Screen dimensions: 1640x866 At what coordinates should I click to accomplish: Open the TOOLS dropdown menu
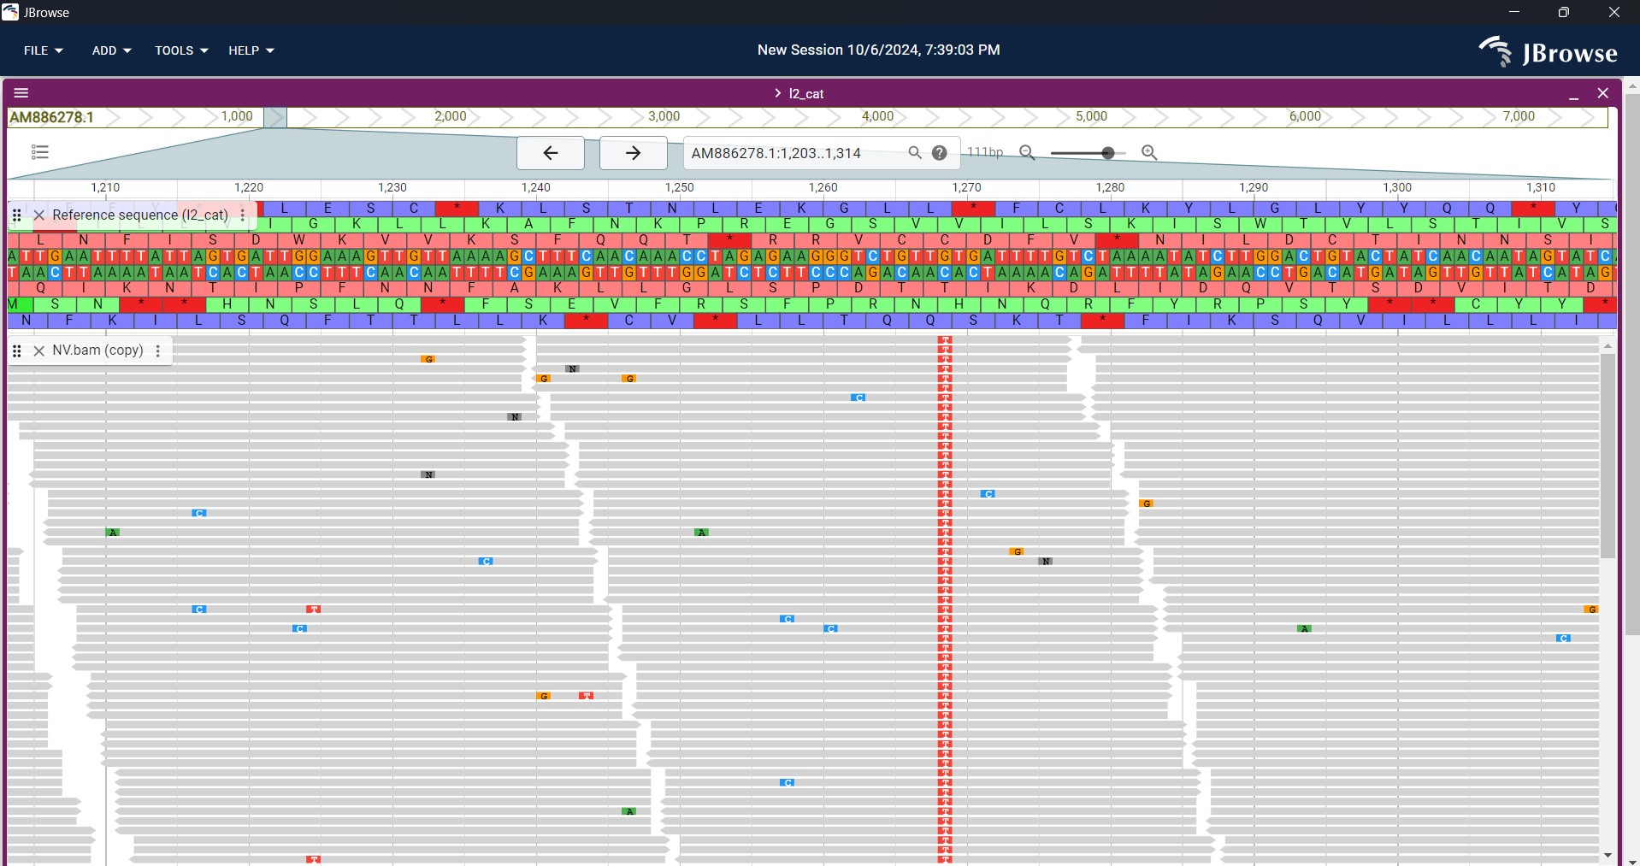181,51
